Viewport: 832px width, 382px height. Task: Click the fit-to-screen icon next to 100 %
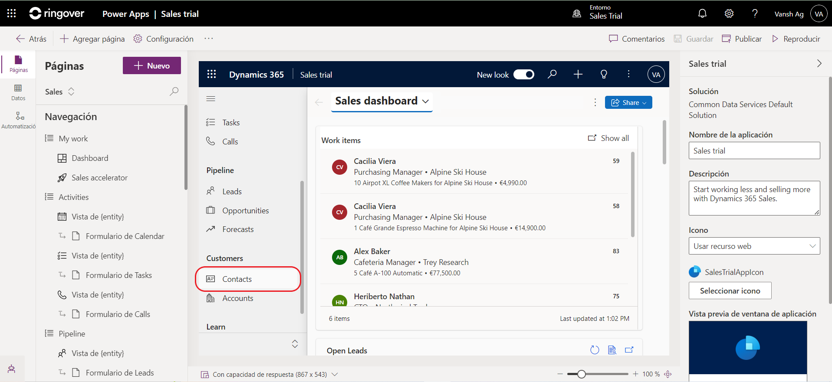click(x=668, y=374)
